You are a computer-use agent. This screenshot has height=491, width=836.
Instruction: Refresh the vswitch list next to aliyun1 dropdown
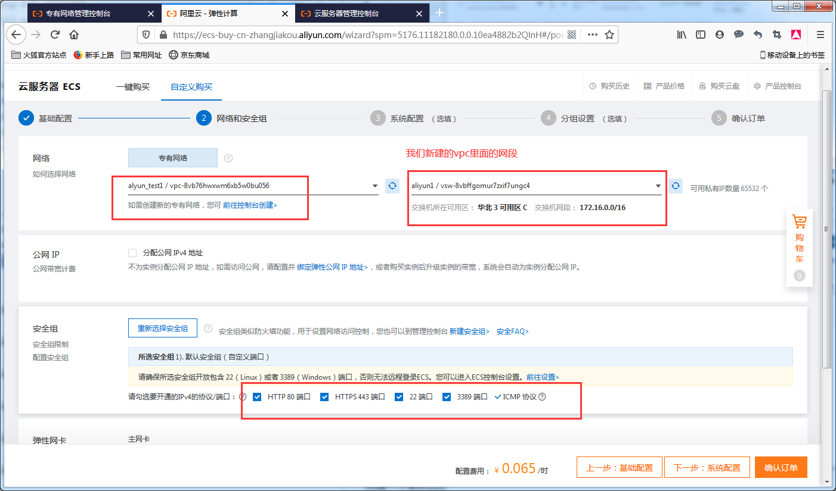[x=676, y=186]
